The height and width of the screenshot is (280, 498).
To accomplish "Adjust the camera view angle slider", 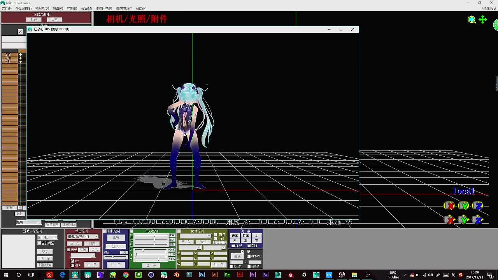I will click(116, 257).
